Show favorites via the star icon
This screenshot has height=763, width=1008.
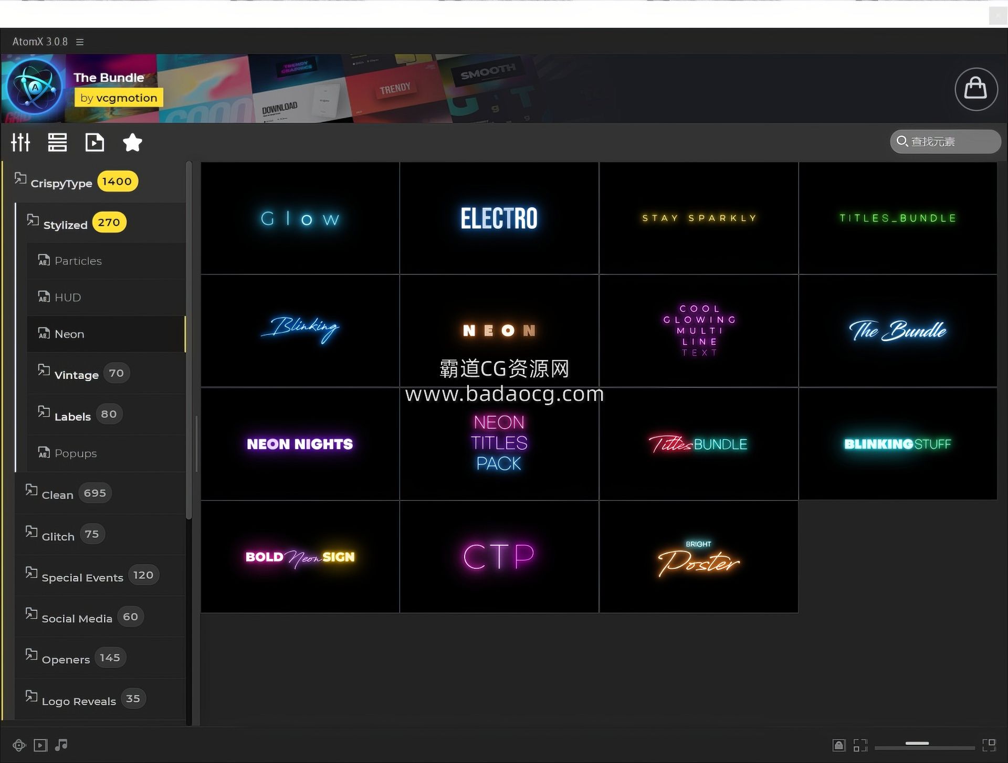click(132, 142)
